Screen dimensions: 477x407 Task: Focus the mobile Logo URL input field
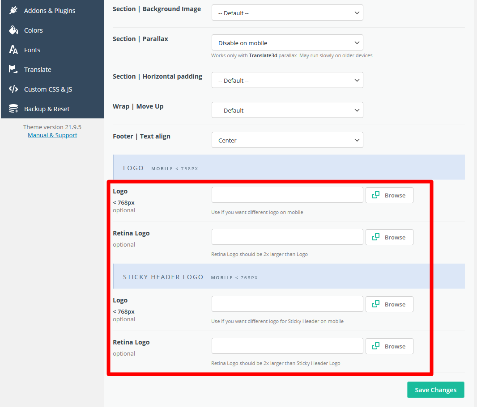click(287, 195)
